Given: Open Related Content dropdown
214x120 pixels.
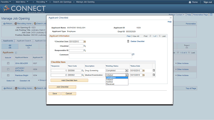Looking at the screenshot, I should [177, 15].
